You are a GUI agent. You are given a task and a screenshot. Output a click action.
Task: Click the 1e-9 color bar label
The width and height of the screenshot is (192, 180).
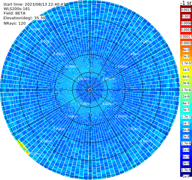click(186, 176)
